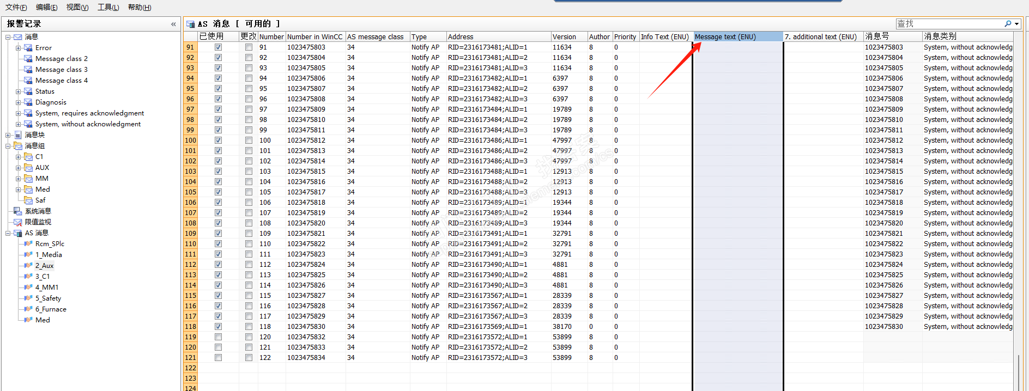The image size is (1029, 391).
Task: Click the 查找 search input field
Action: 949,23
